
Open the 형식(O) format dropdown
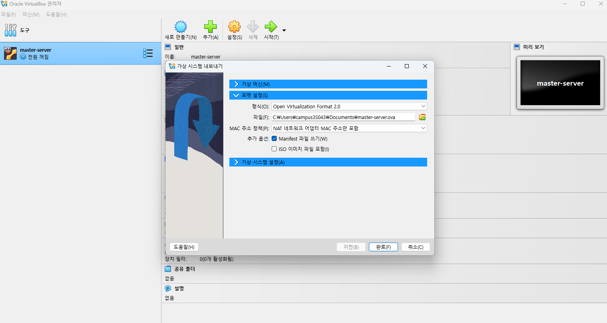(x=349, y=106)
